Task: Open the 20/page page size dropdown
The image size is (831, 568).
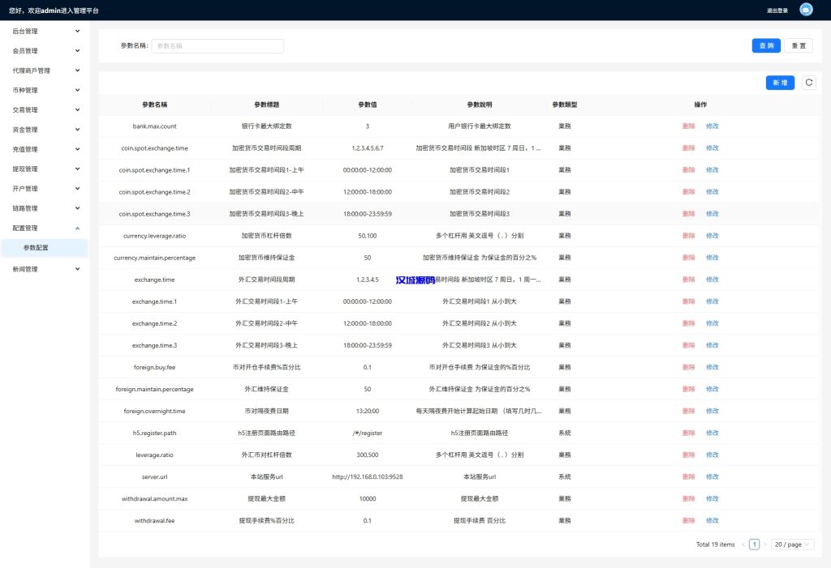Action: pos(791,544)
